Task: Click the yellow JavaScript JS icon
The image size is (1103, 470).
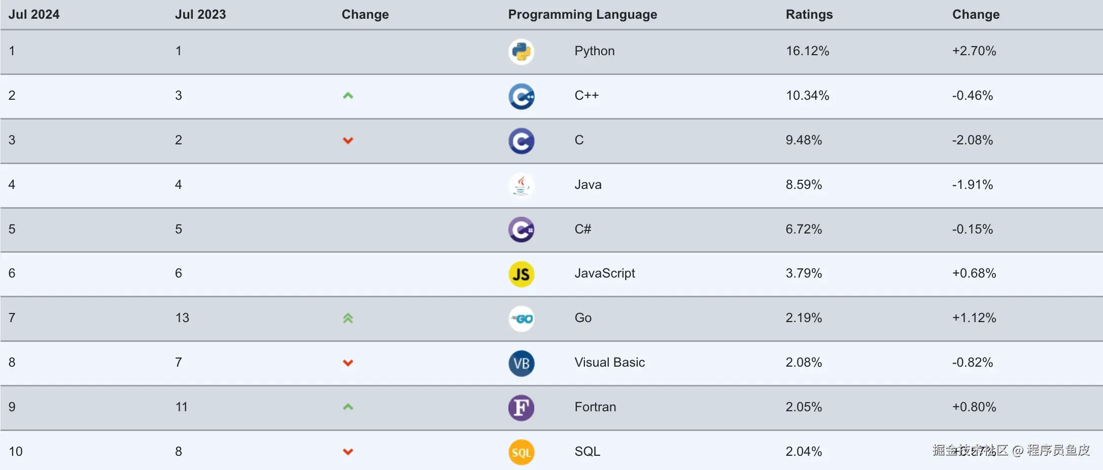Action: coord(521,274)
